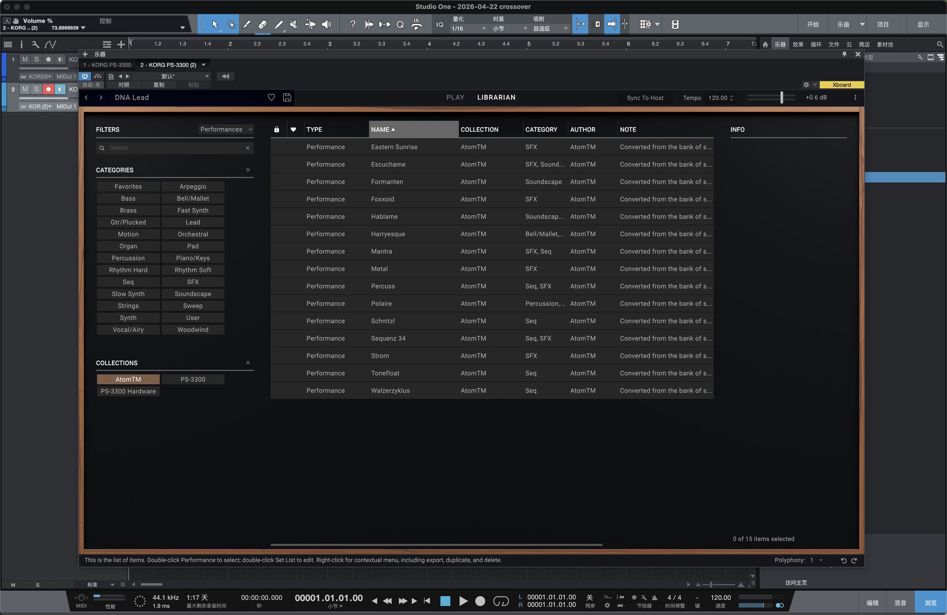This screenshot has height=615, width=947.
Task: Adjust the plugin output volume slider
Action: pyautogui.click(x=781, y=98)
